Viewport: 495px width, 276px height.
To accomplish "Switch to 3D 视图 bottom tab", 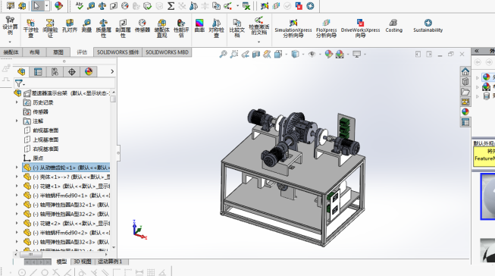I will 82,262.
